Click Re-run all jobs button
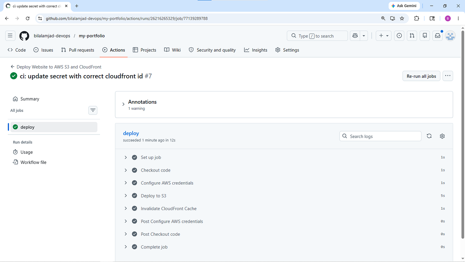465x262 pixels. pos(421,76)
